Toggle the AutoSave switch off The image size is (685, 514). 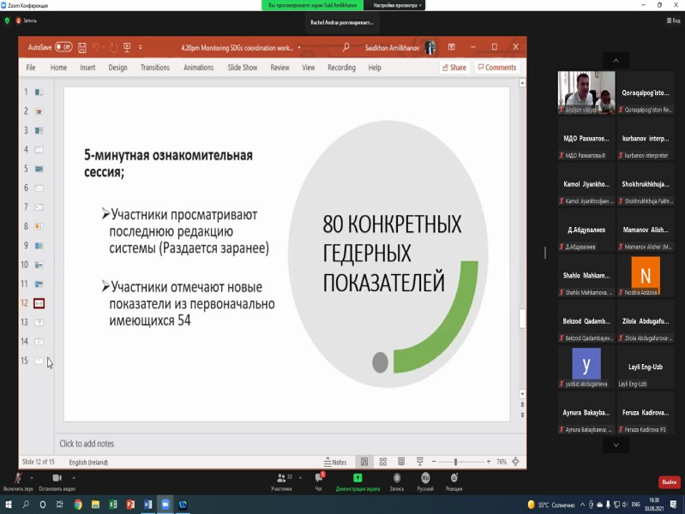[63, 47]
